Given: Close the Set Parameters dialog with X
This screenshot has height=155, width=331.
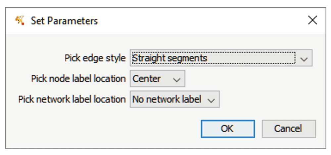Looking at the screenshot, I should coord(312,21).
